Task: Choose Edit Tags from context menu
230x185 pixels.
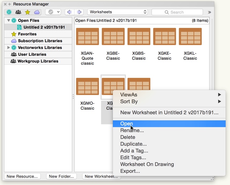Action: [169, 157]
